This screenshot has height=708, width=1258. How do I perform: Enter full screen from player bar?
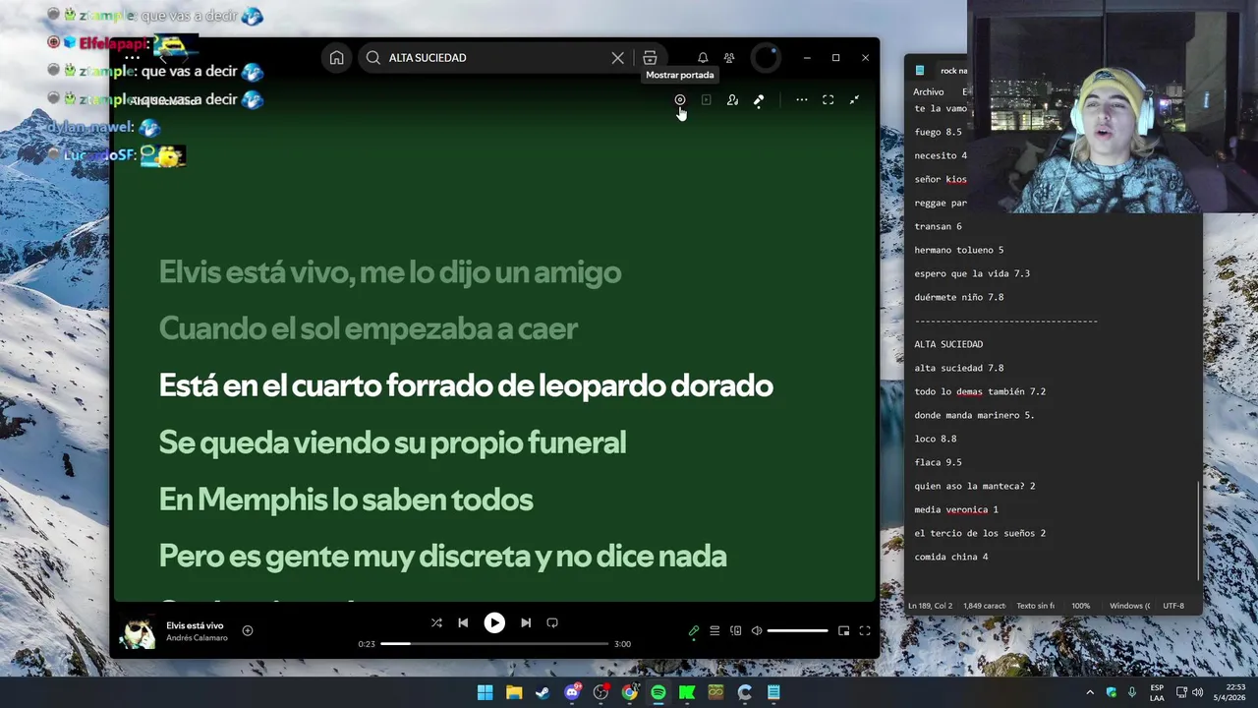pyautogui.click(x=865, y=630)
